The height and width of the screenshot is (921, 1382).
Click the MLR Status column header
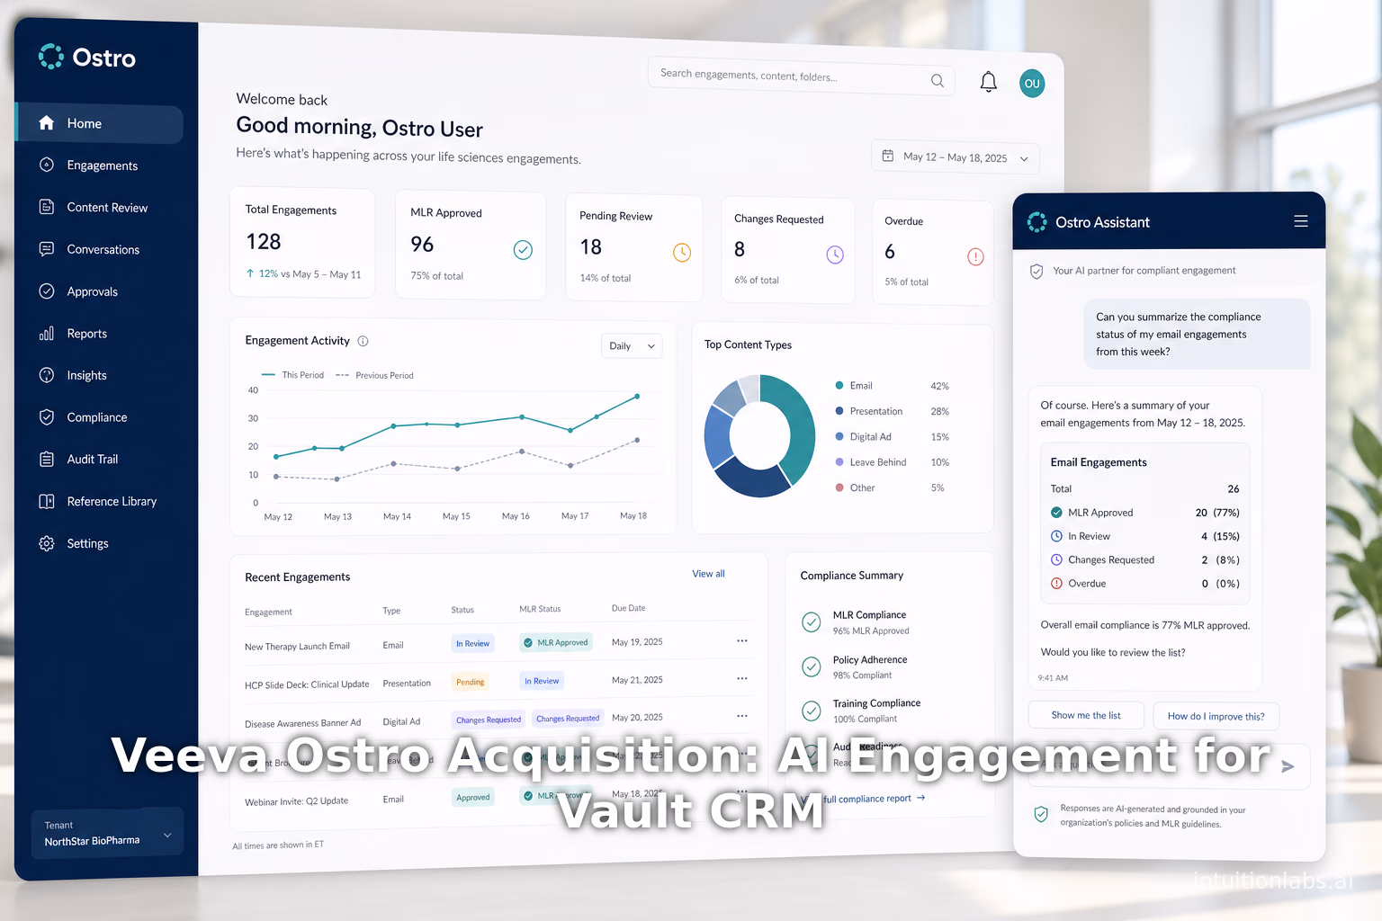point(540,609)
